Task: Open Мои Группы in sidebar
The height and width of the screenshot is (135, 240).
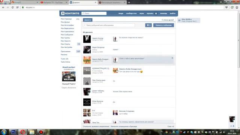Action: (x=65, y=38)
